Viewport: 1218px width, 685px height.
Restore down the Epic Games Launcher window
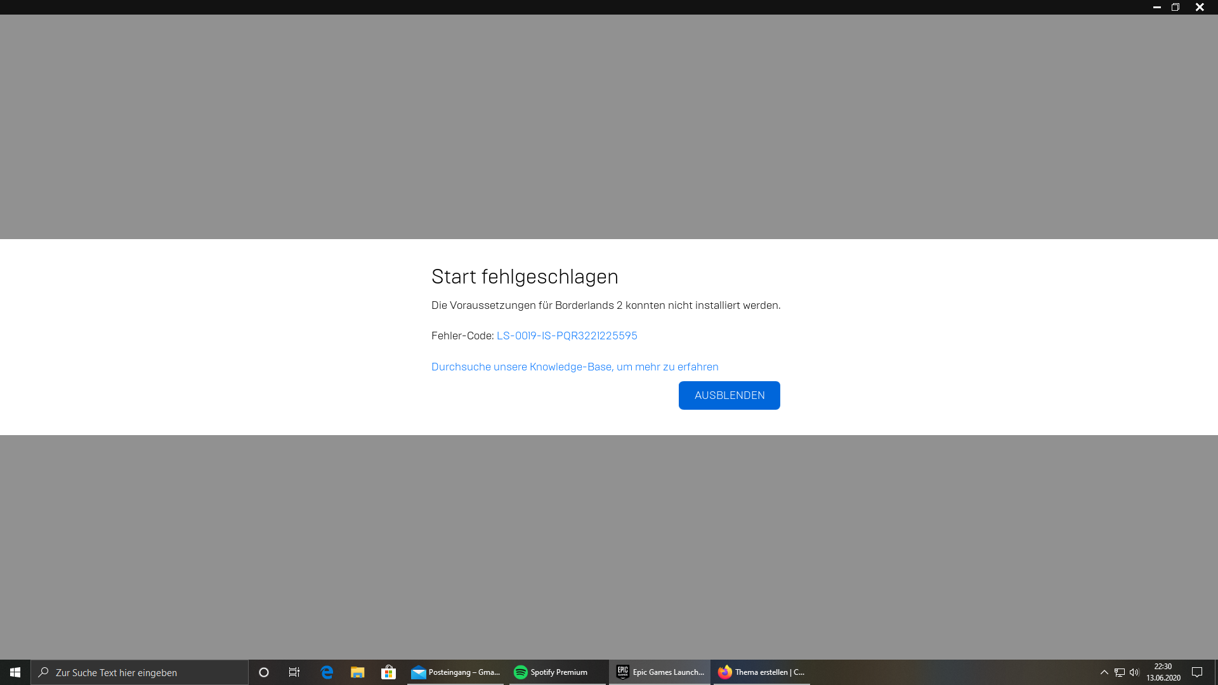(x=1175, y=7)
